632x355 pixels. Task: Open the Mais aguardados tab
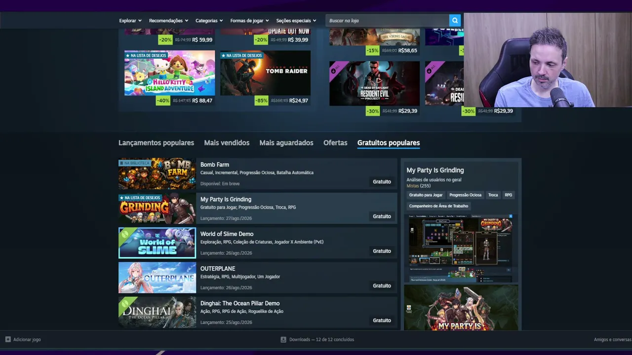pyautogui.click(x=286, y=142)
